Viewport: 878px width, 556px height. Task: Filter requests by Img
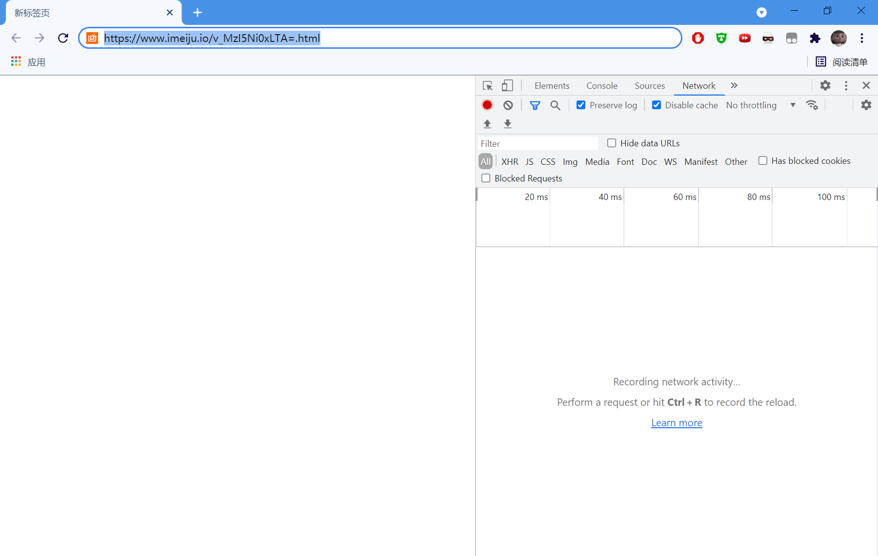coord(570,161)
